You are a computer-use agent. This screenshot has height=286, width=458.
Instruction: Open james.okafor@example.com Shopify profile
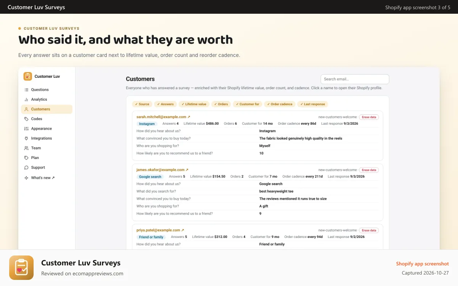[x=163, y=170]
